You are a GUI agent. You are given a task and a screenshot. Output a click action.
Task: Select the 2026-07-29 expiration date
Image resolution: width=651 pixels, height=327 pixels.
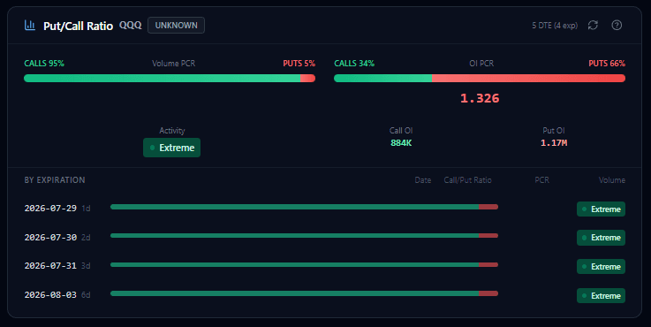pyautogui.click(x=50, y=209)
